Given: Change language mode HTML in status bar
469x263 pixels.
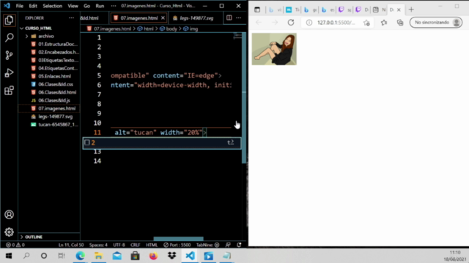Looking at the screenshot, I should 152,245.
